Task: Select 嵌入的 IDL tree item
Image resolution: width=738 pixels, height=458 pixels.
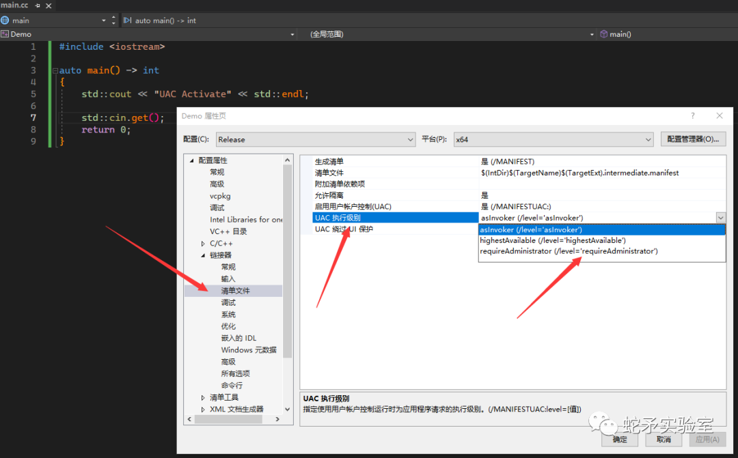Action: tap(238, 338)
